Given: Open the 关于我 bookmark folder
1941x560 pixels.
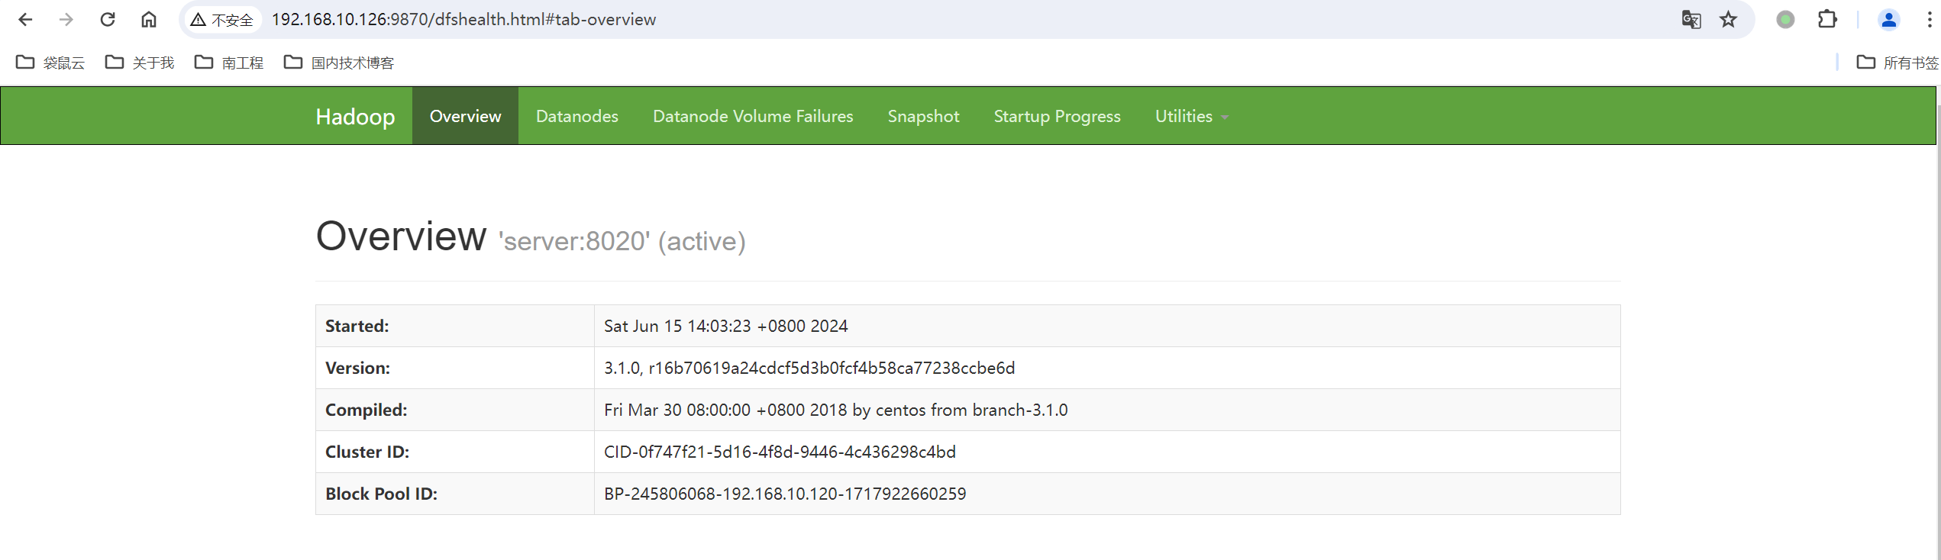Looking at the screenshot, I should point(140,63).
